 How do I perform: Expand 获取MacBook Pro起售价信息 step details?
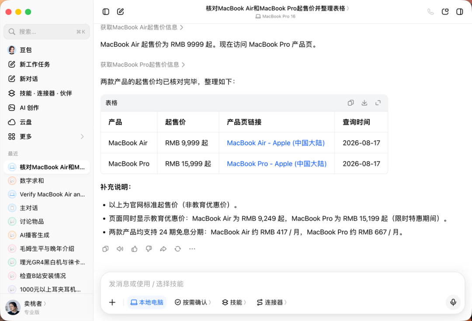pos(142,65)
